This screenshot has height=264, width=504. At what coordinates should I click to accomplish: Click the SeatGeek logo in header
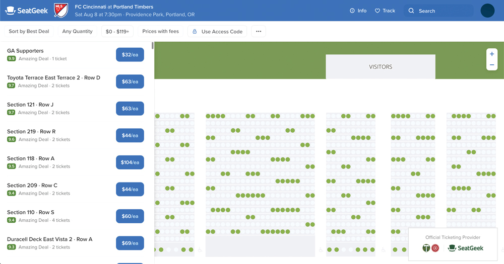[26, 11]
